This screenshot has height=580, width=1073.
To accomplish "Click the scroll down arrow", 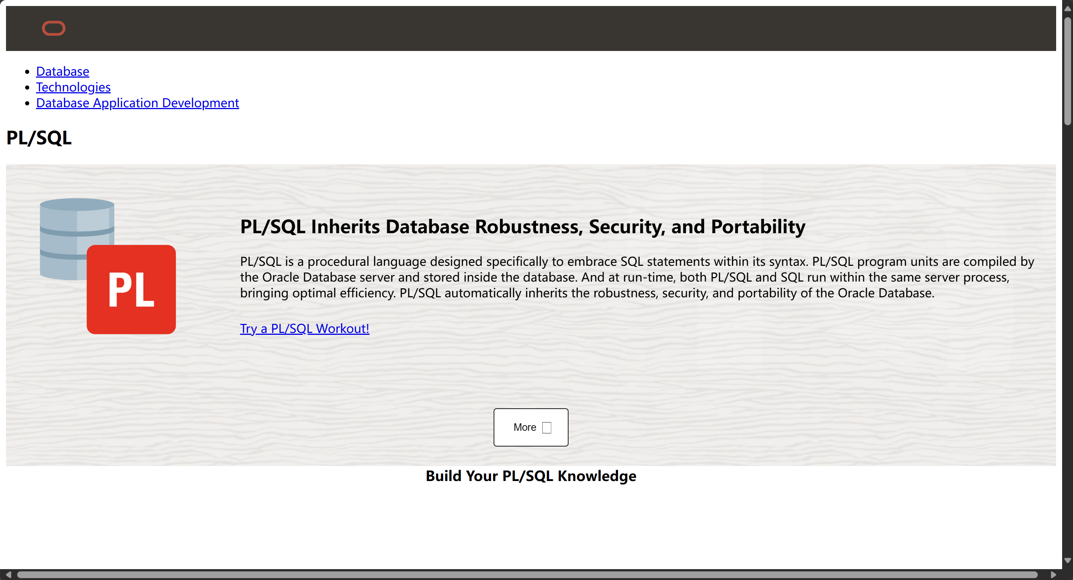I will 1067,561.
